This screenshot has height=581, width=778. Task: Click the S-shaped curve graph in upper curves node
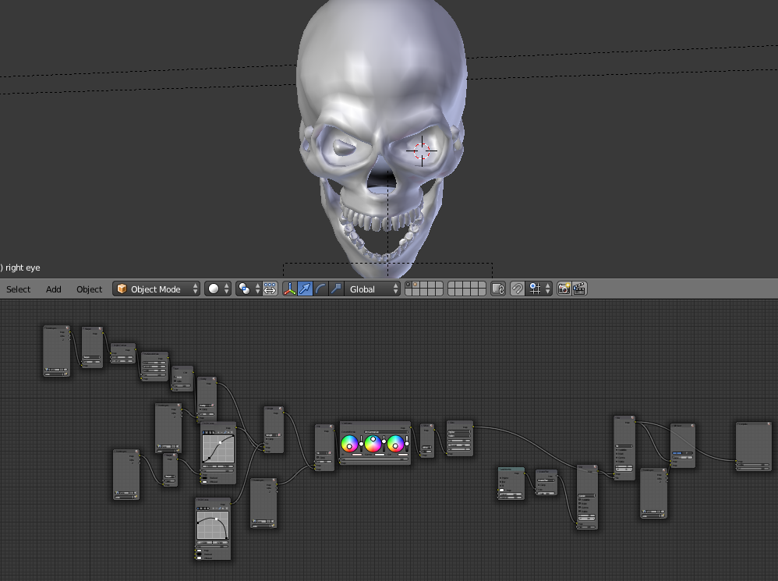coord(217,449)
